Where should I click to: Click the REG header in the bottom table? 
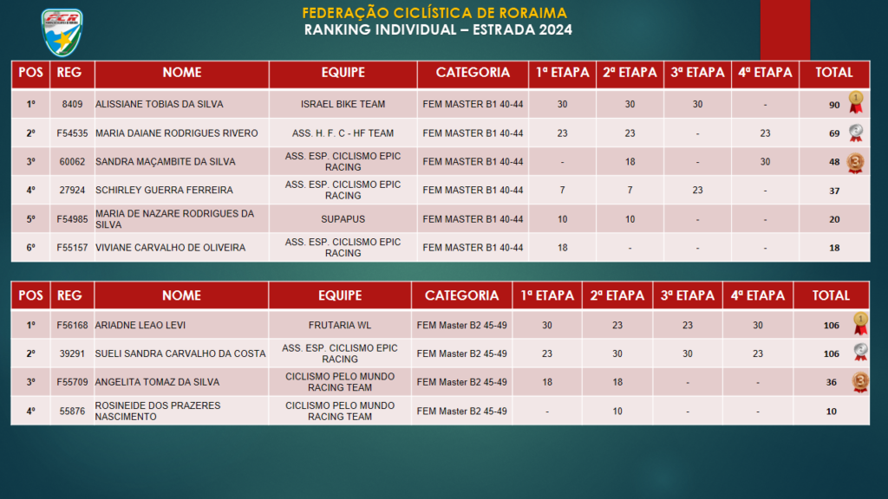coord(69,295)
